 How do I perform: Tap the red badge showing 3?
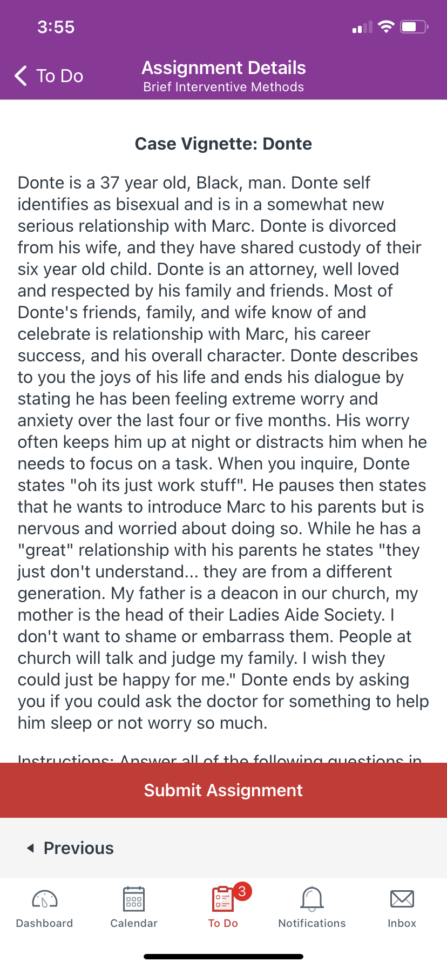[242, 891]
